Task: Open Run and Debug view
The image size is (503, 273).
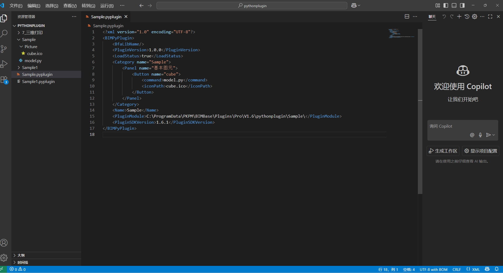Action: click(4, 64)
